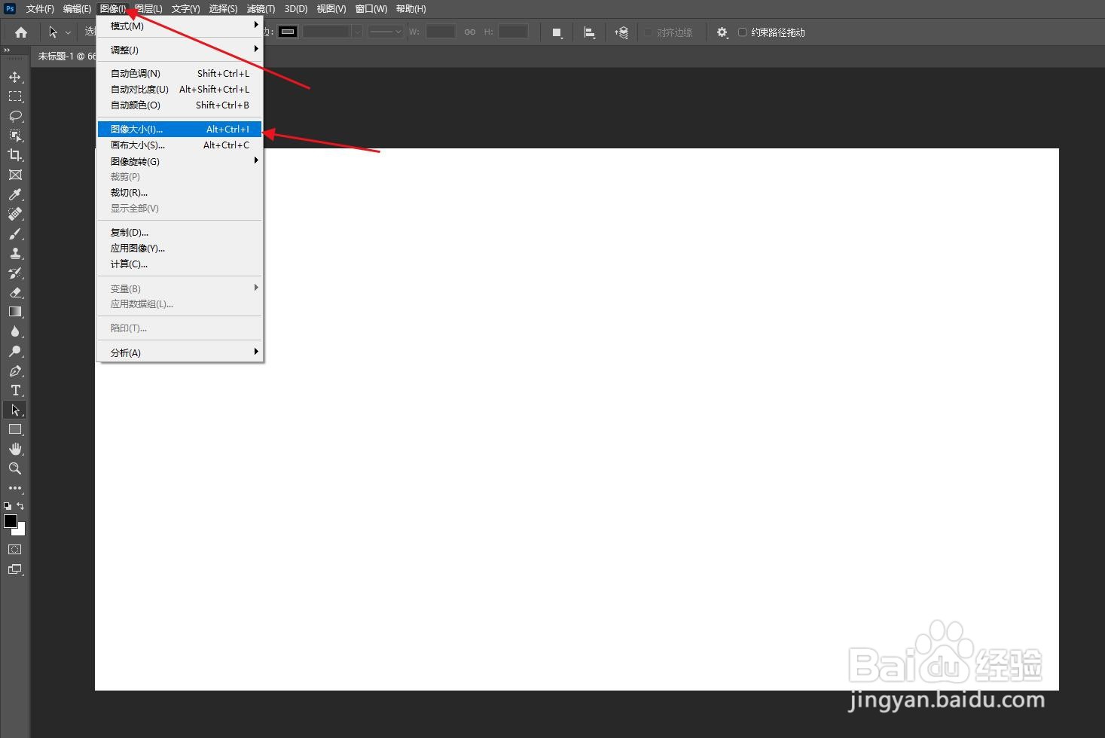Expand the 分析(A) submenu
This screenshot has width=1105, height=738.
[180, 352]
